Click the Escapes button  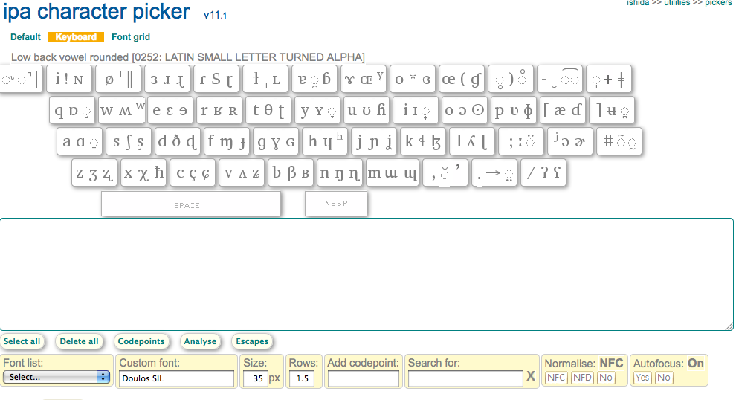pos(252,341)
